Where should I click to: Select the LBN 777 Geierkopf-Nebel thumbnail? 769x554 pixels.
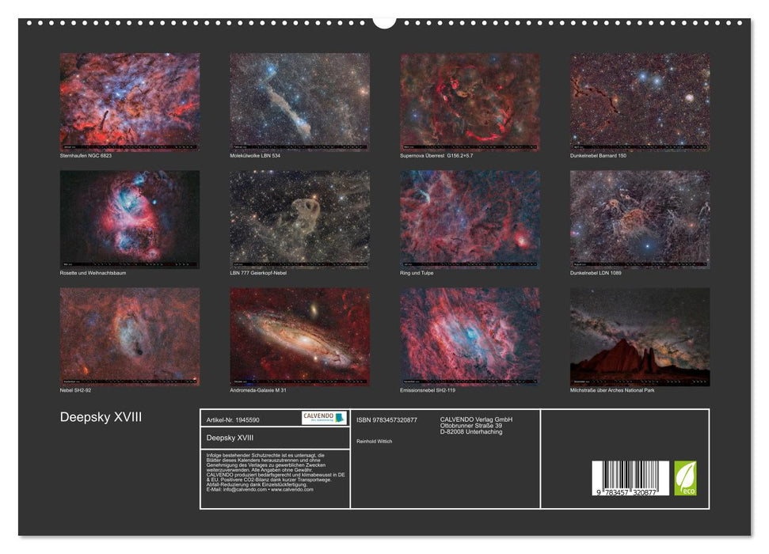click(x=301, y=220)
